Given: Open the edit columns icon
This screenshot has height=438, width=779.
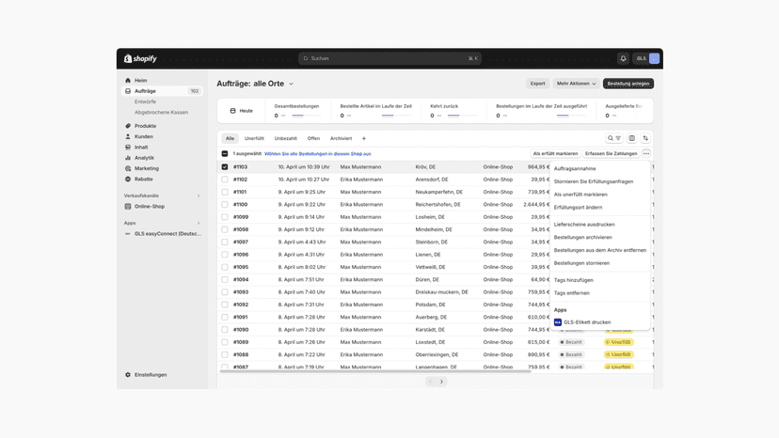Looking at the screenshot, I should point(632,138).
